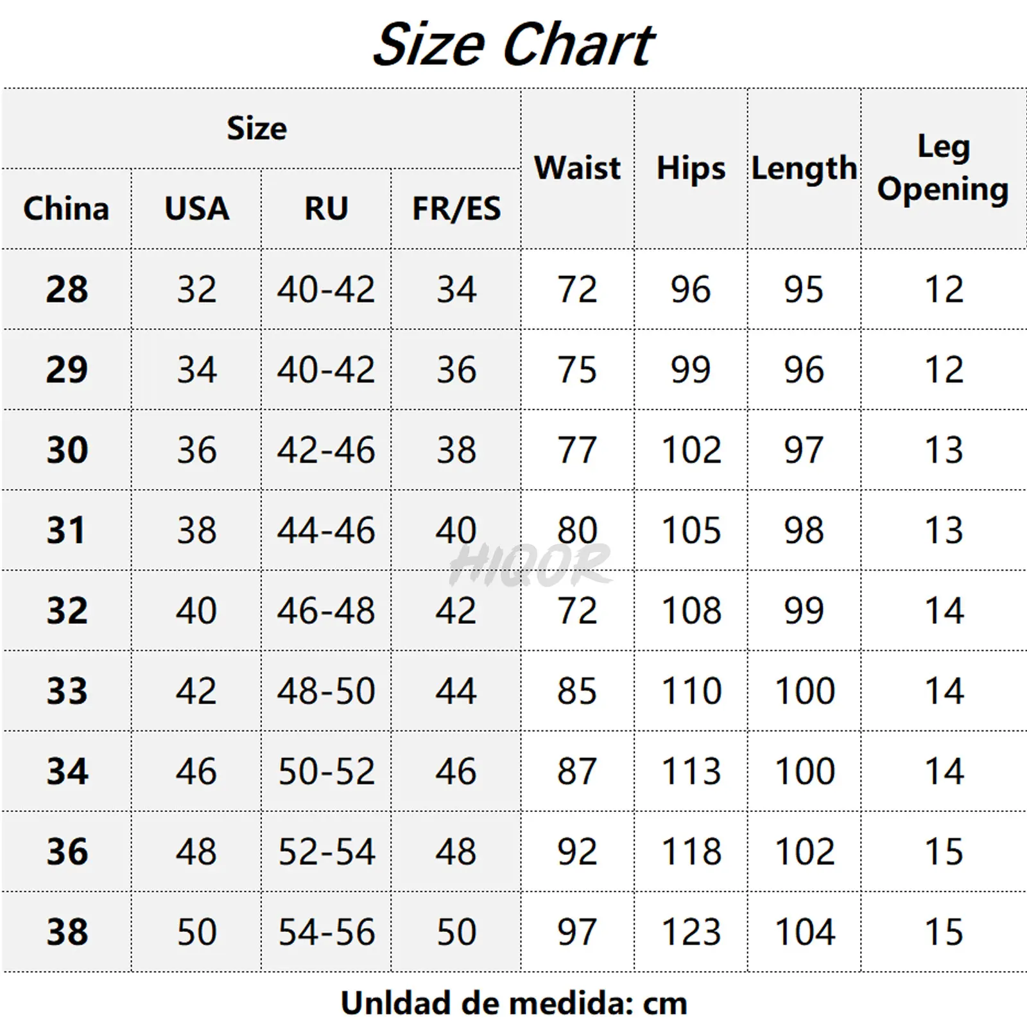This screenshot has height=1027, width=1027.
Task: Select the USA column header
Action: click(196, 209)
